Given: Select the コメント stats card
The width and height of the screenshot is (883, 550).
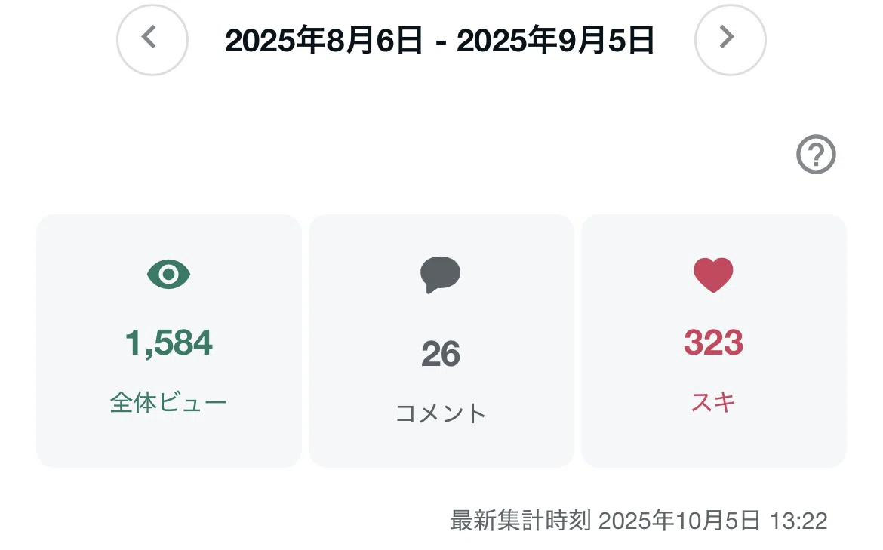Looking at the screenshot, I should point(441,340).
